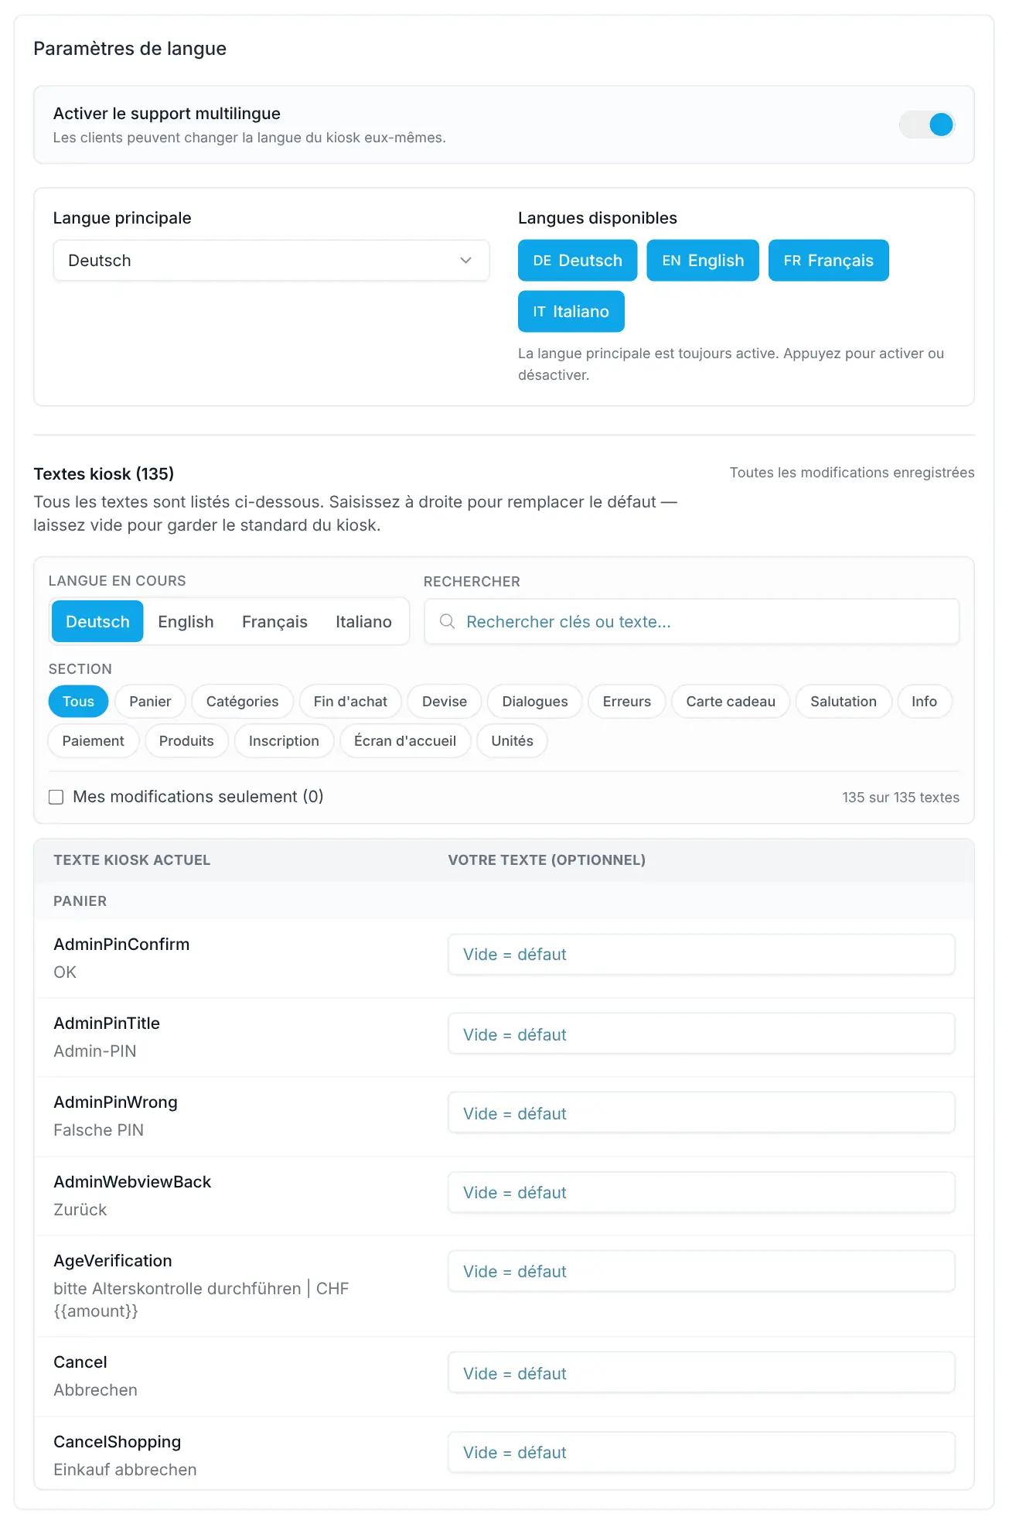Switch current language tab to Italiano
Viewport: 1009px width, 1524px height.
[x=363, y=622]
